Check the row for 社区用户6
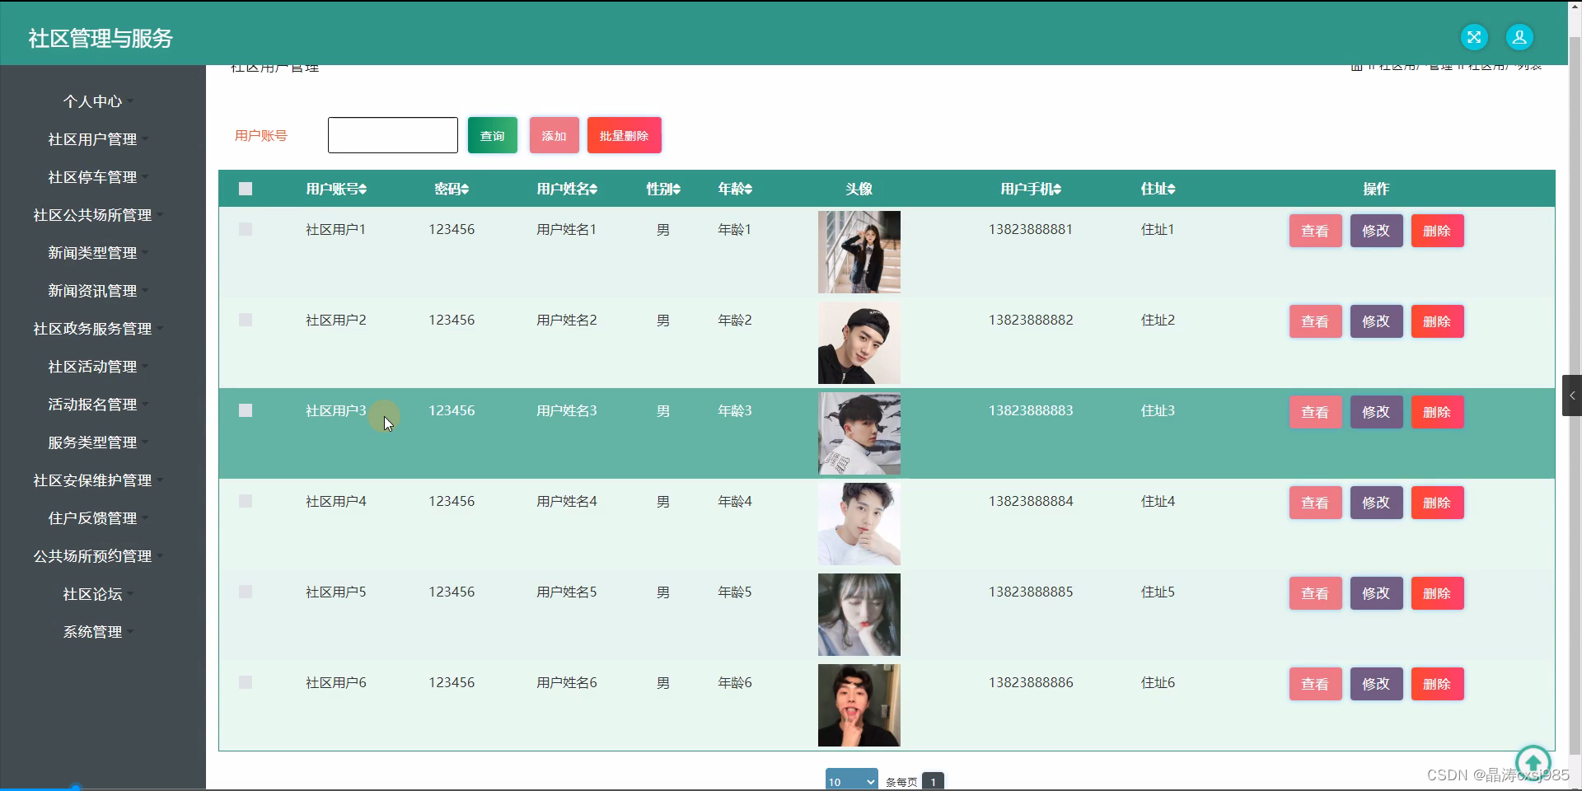Screen dimensions: 1582x791 [x=246, y=682]
